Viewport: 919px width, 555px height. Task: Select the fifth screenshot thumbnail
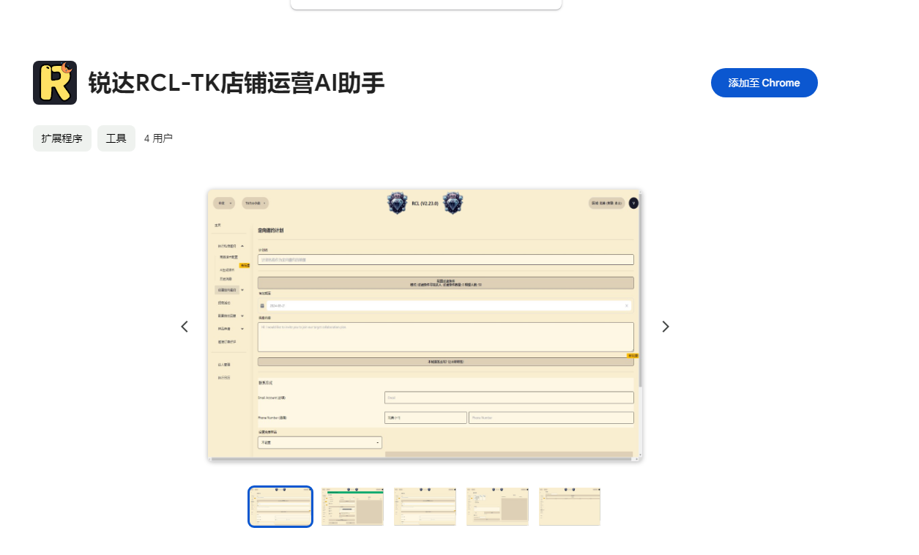[570, 506]
